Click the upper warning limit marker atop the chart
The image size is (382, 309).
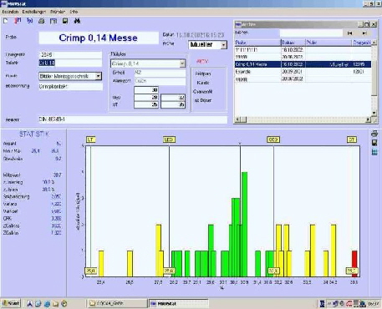pos(273,139)
